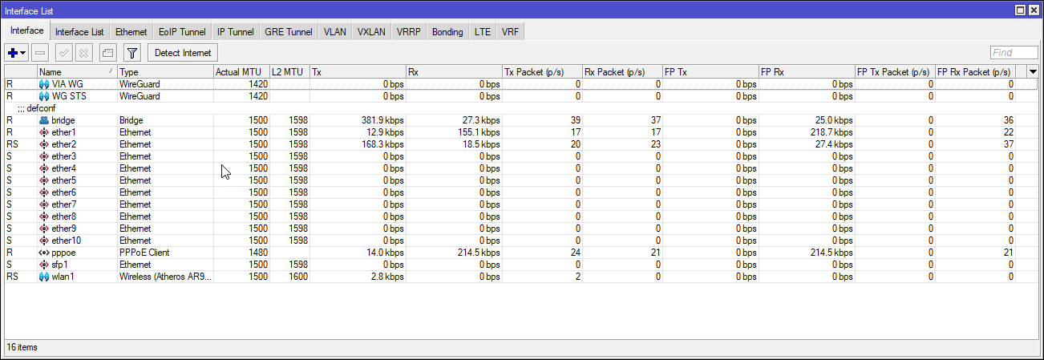Open the Bonding tab
1044x360 pixels.
447,32
